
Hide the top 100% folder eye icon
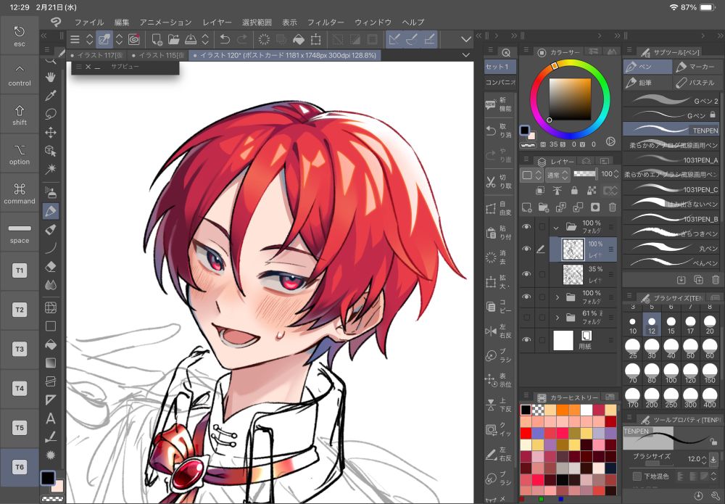pyautogui.click(x=526, y=226)
